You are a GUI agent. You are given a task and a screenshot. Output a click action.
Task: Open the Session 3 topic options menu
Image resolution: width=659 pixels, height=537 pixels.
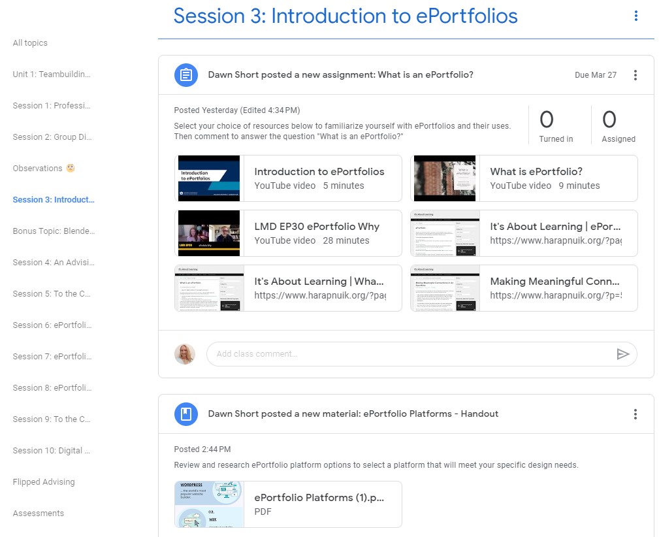coord(635,16)
